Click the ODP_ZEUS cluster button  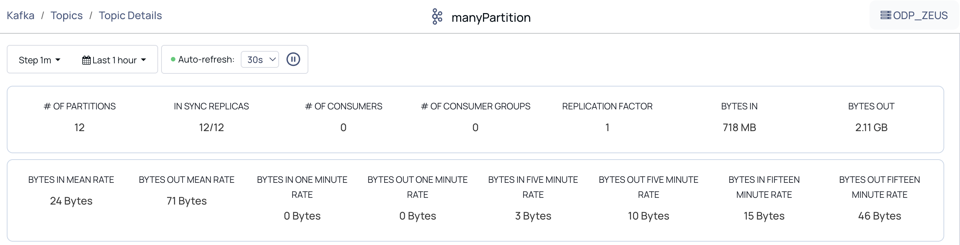[x=914, y=15]
